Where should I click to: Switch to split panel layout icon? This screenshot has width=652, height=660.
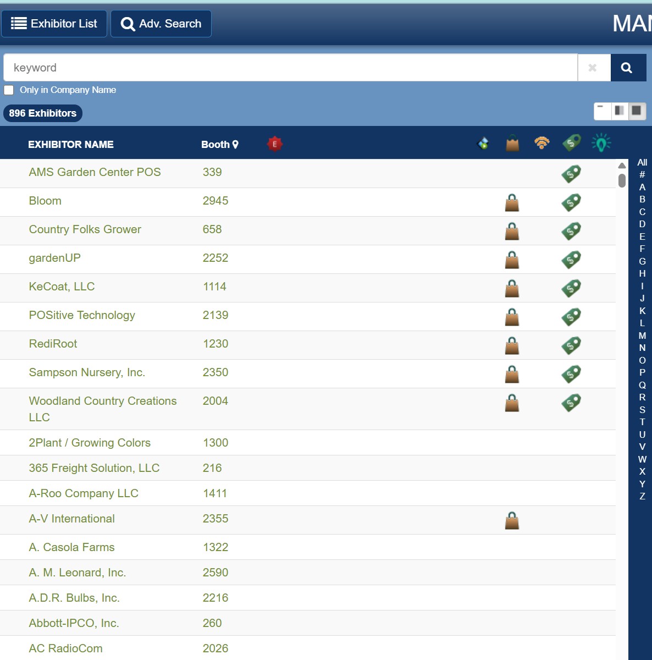[x=620, y=111]
